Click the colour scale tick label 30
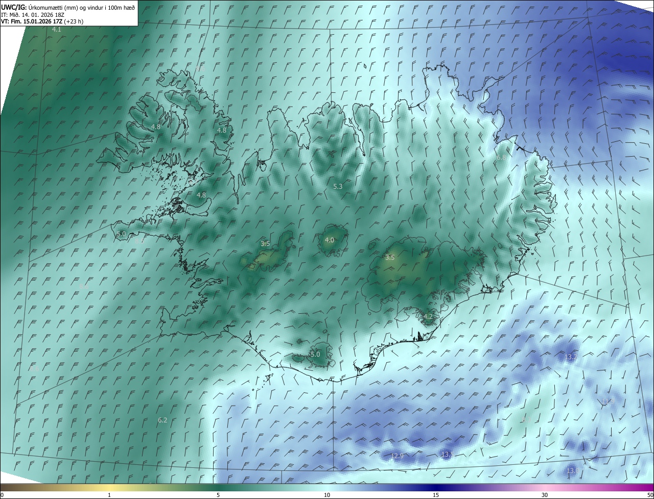 [545, 495]
